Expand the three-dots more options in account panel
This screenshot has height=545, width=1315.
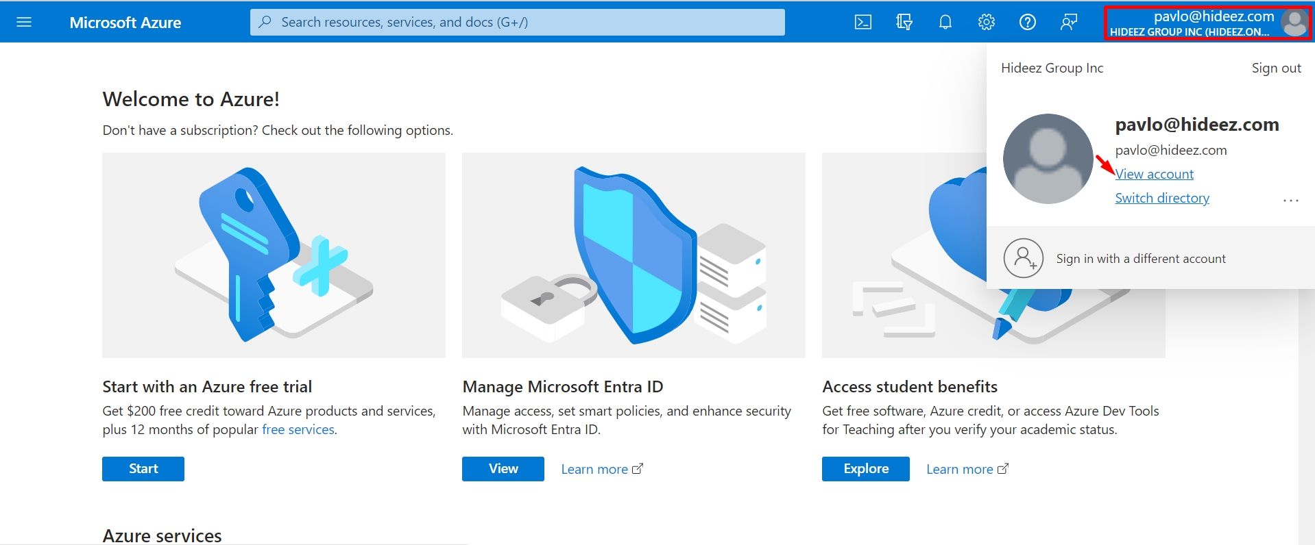tap(1290, 201)
